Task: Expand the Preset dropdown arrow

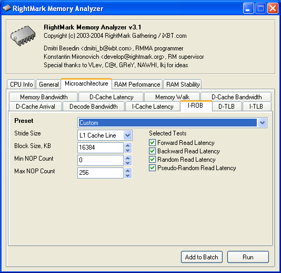Action: pos(262,123)
